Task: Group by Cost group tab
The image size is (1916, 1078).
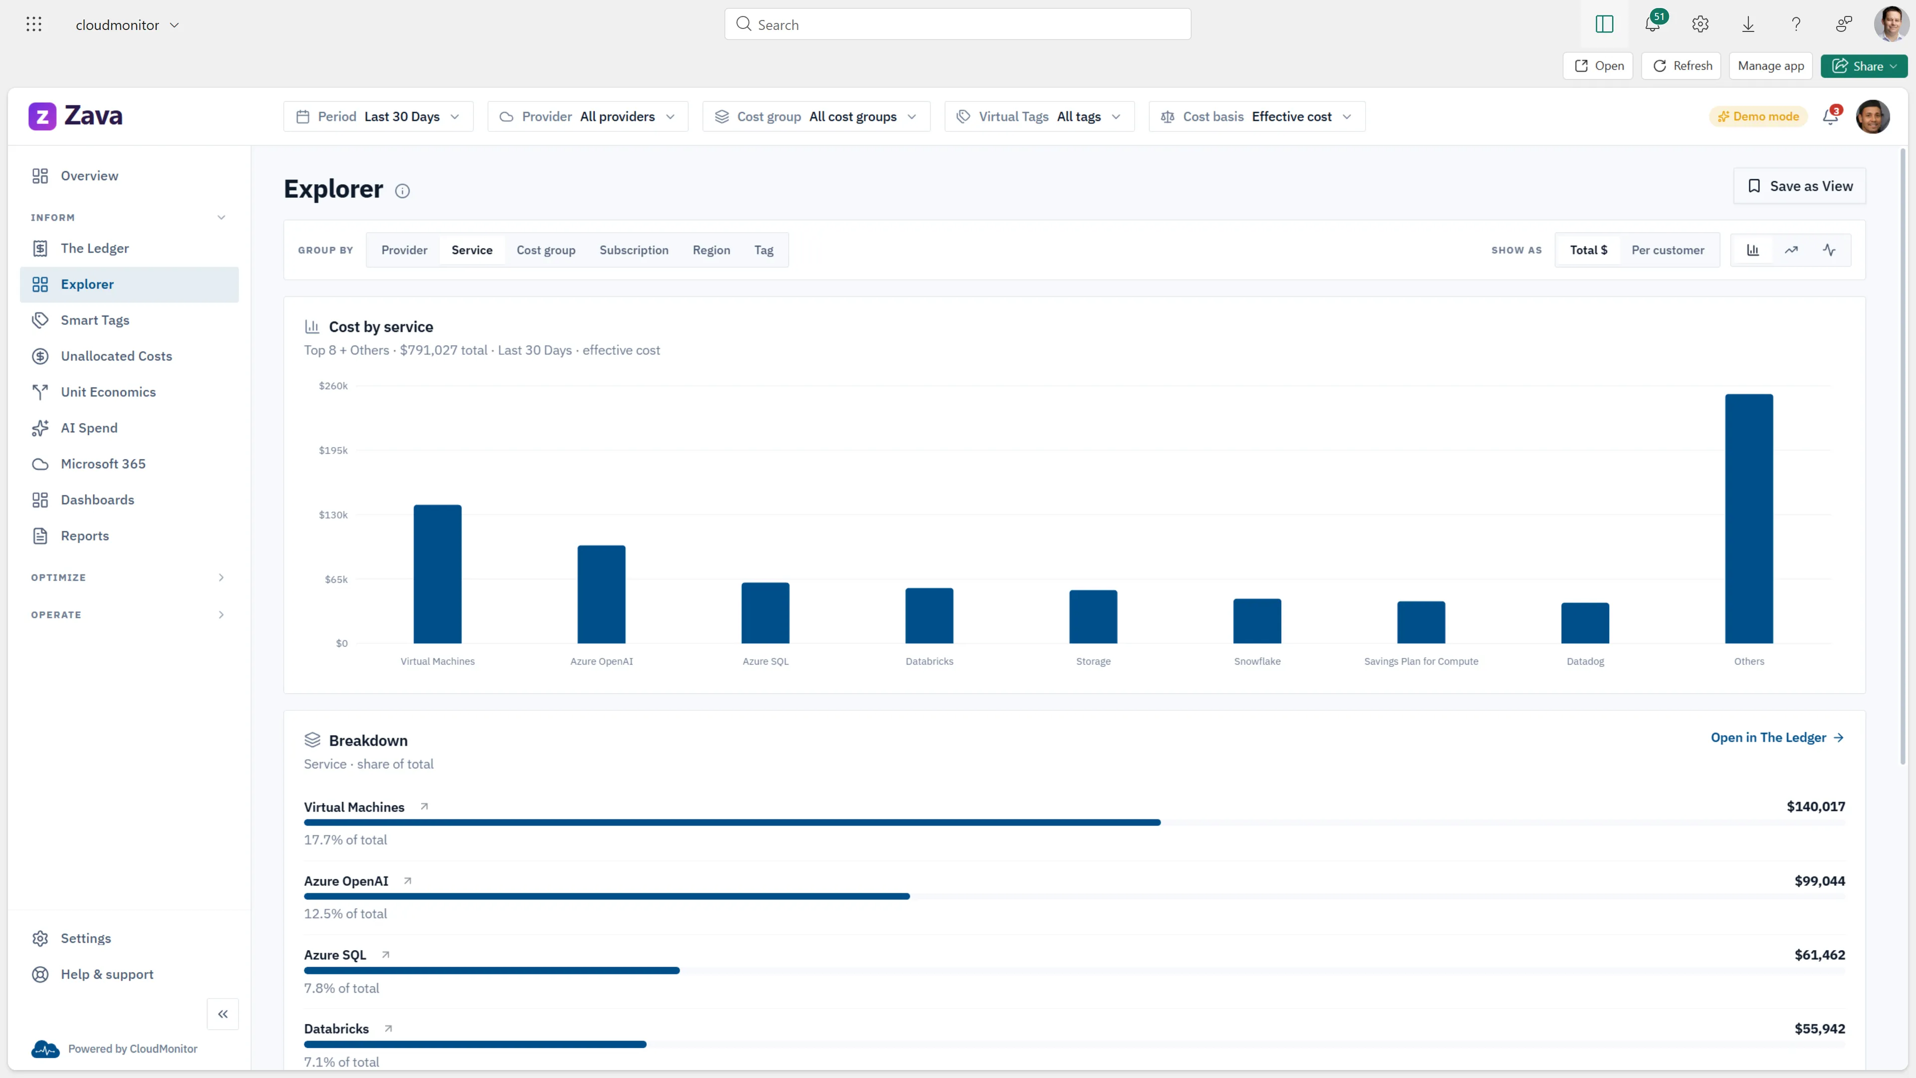Action: 546,250
